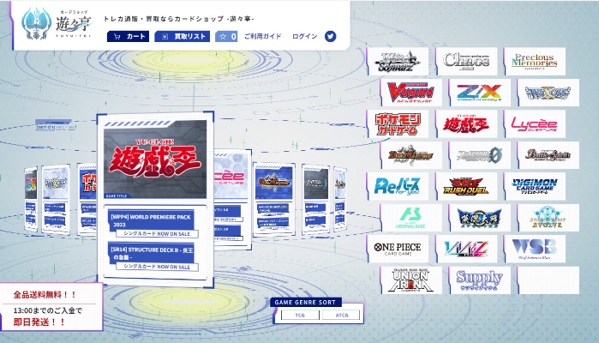The width and height of the screenshot is (599, 343).
Task: Filter games by the ATCG genre button
Action: click(342, 315)
